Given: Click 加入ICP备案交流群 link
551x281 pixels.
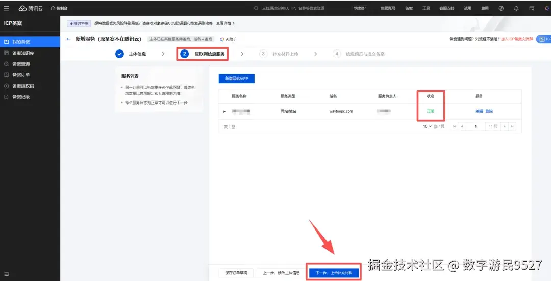Looking at the screenshot, I should click(x=517, y=39).
